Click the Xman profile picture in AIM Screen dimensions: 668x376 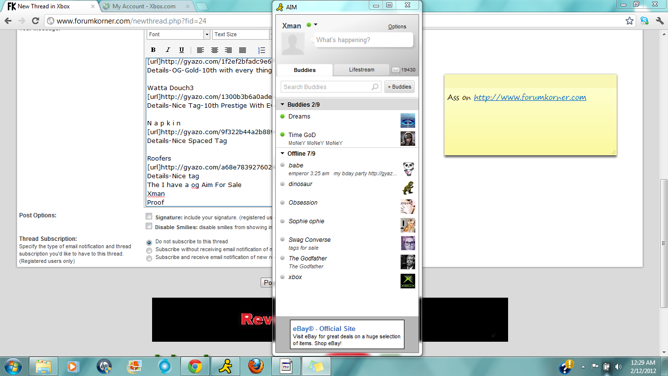pyautogui.click(x=293, y=44)
